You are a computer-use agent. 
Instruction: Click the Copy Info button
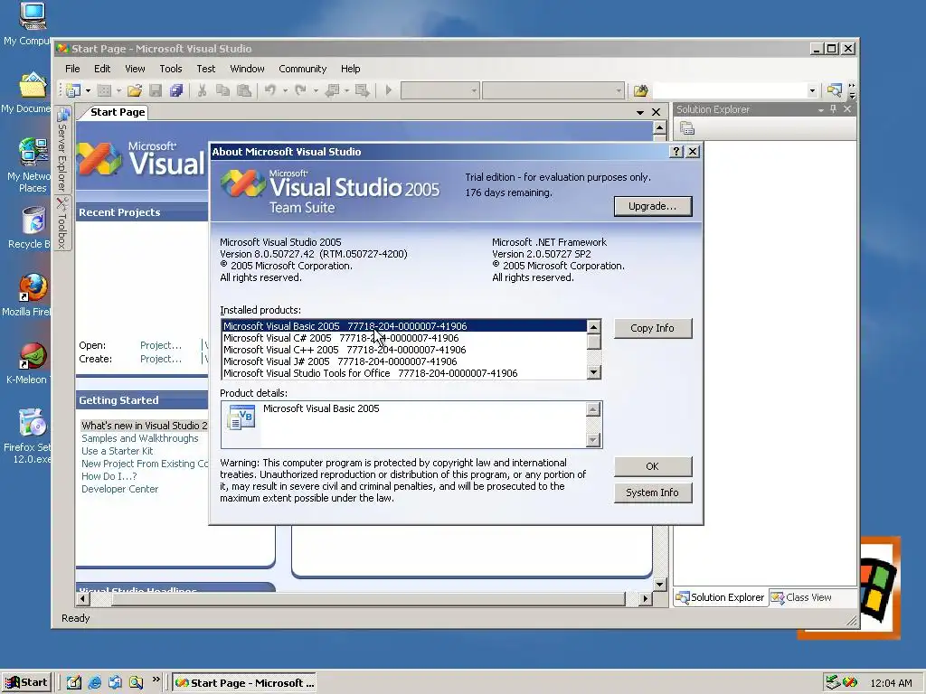[x=653, y=328]
